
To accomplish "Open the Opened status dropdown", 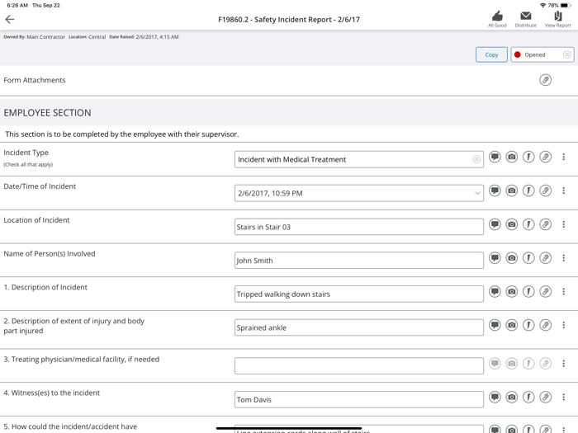I will point(542,54).
